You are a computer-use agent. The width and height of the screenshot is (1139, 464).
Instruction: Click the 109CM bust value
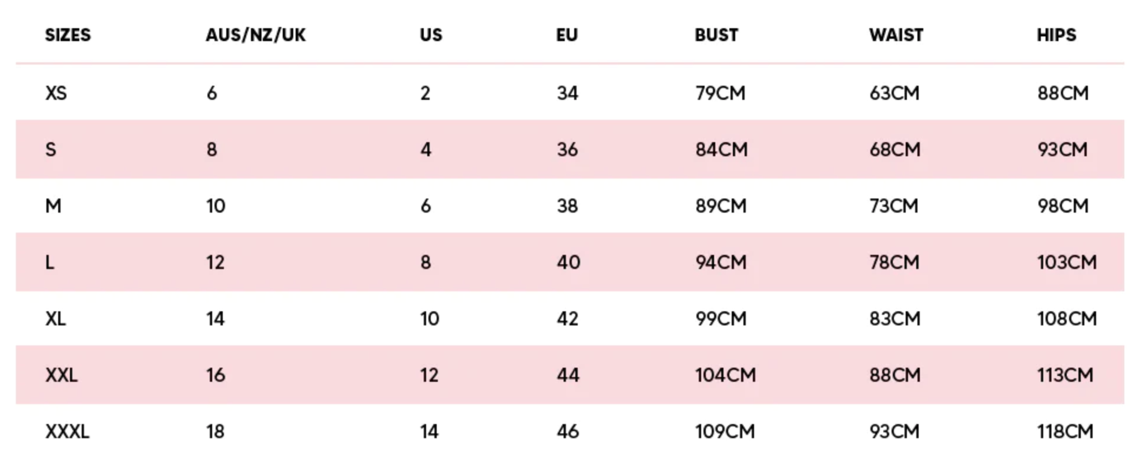(725, 432)
